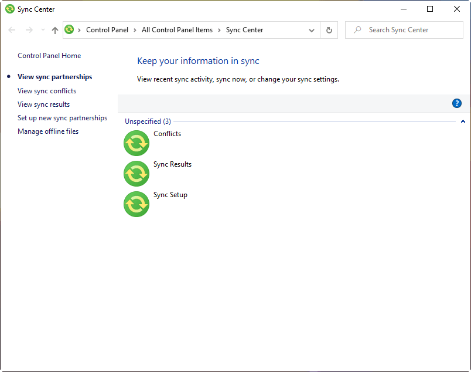The image size is (471, 372).
Task: Select the All Control Panel Items breadcrumb
Action: click(177, 30)
